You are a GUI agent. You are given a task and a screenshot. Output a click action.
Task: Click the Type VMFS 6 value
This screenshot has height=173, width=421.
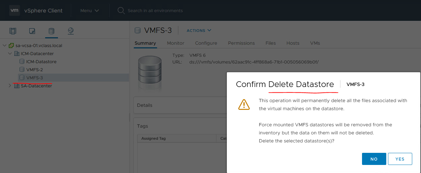198,55
